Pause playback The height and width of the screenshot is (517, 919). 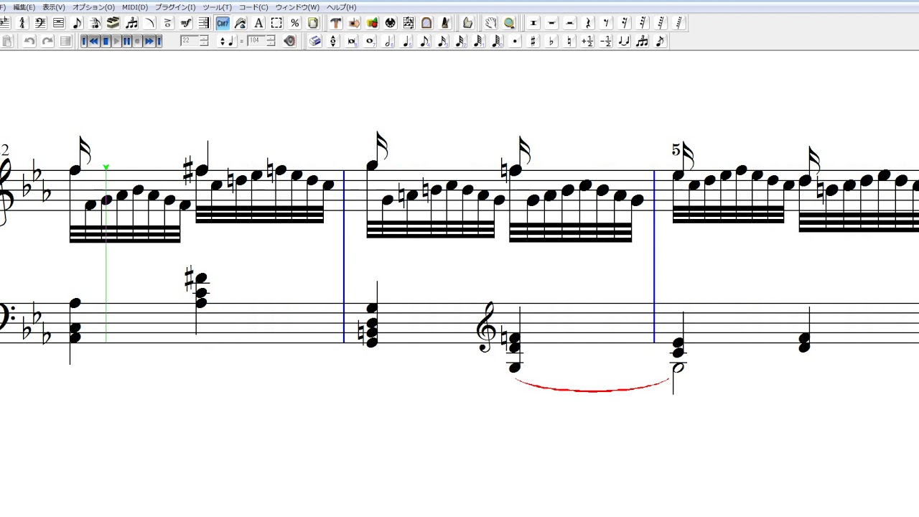click(x=127, y=41)
